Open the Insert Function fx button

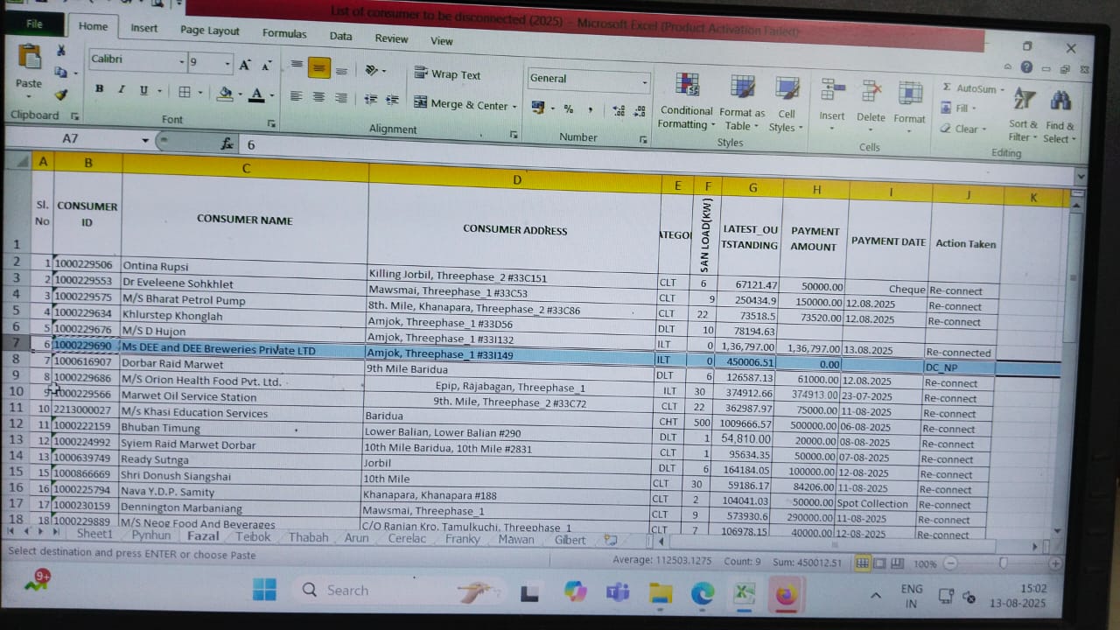227,143
